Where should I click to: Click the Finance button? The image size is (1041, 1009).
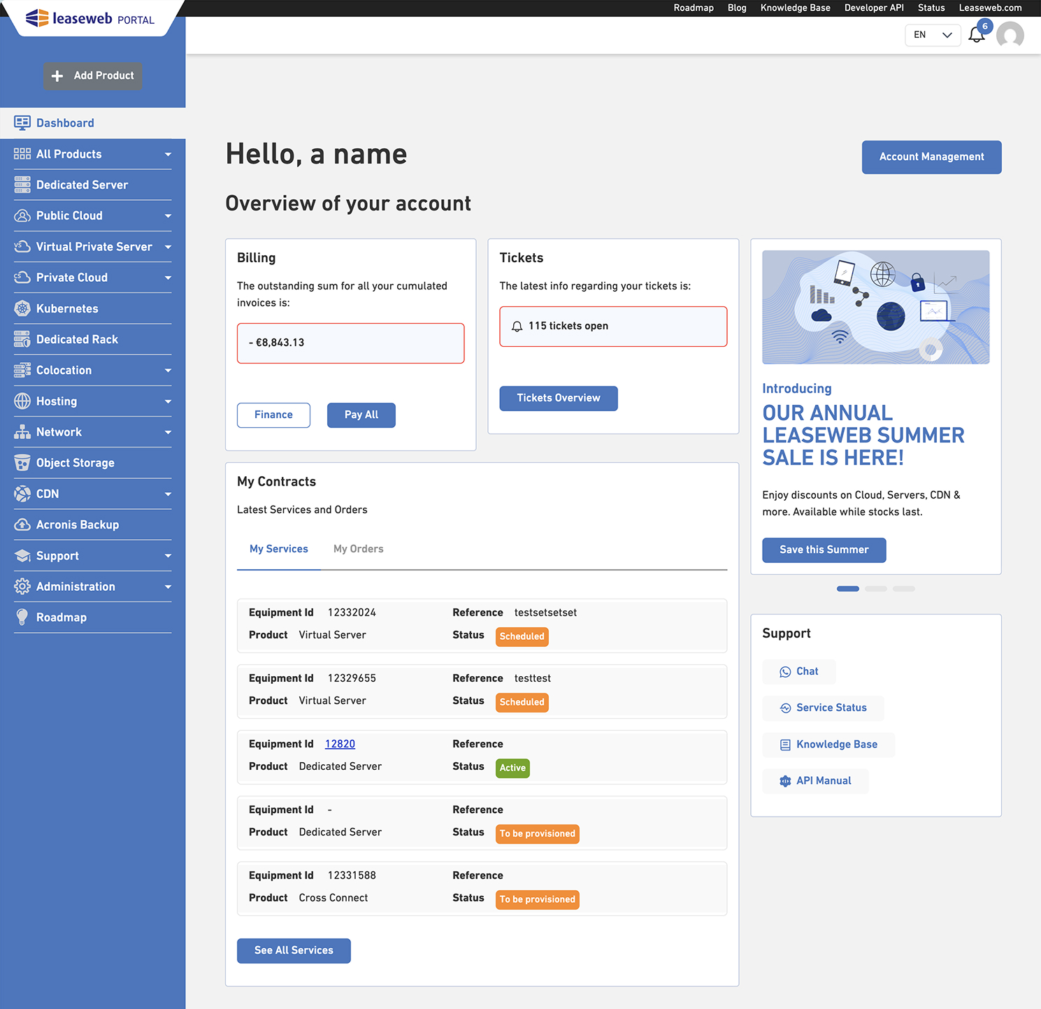273,415
